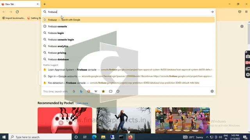Open recorder gallery icon
The height and width of the screenshot is (140, 250).
pos(248,68)
